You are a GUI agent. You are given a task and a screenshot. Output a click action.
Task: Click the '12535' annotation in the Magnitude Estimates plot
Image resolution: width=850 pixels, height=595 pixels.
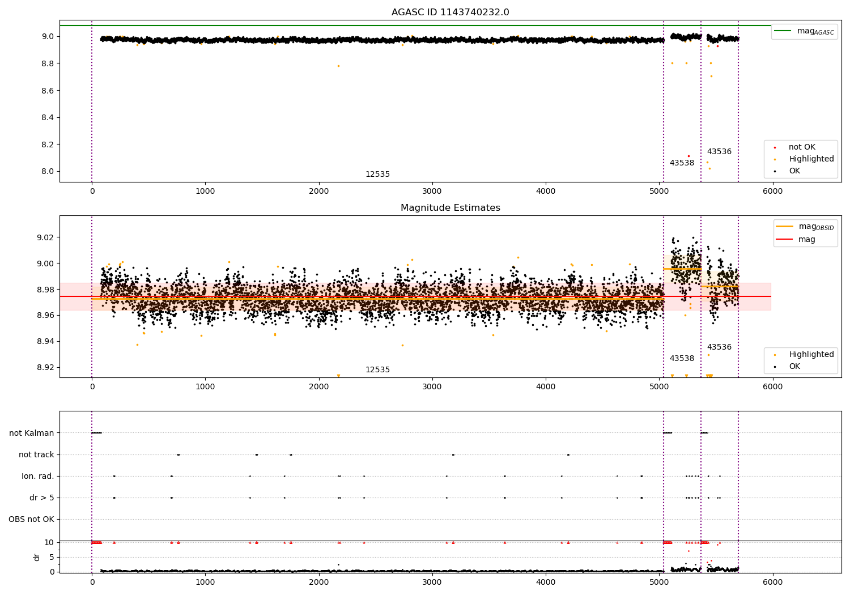[x=377, y=370]
